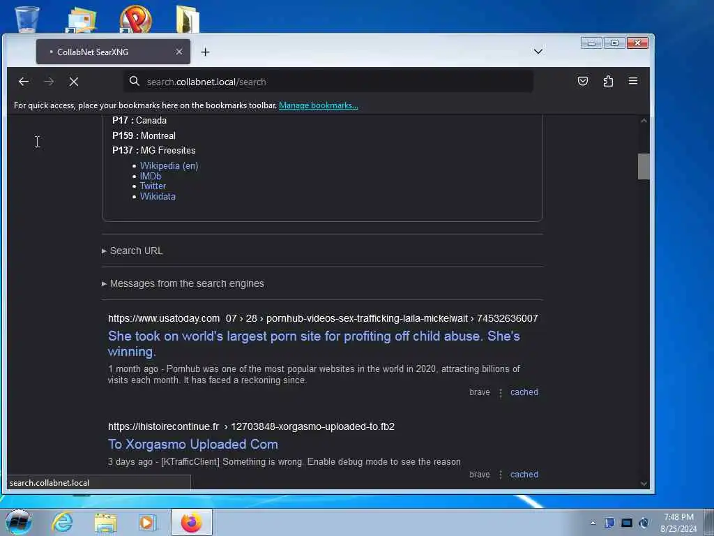Open the USA Today result headline
Viewport: 714px width, 536px height.
[314, 343]
